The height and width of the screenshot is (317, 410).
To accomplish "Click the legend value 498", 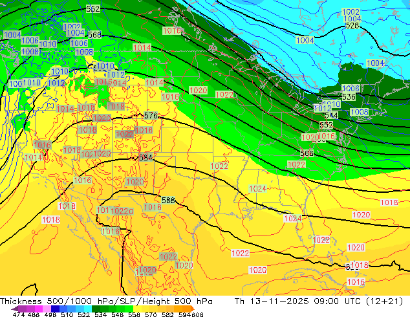I will [50, 314].
